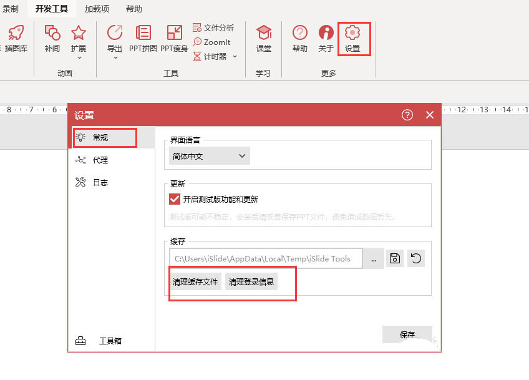Open the 帮助 ribbon tab
Screen dimensions: 529x380
coord(134,9)
